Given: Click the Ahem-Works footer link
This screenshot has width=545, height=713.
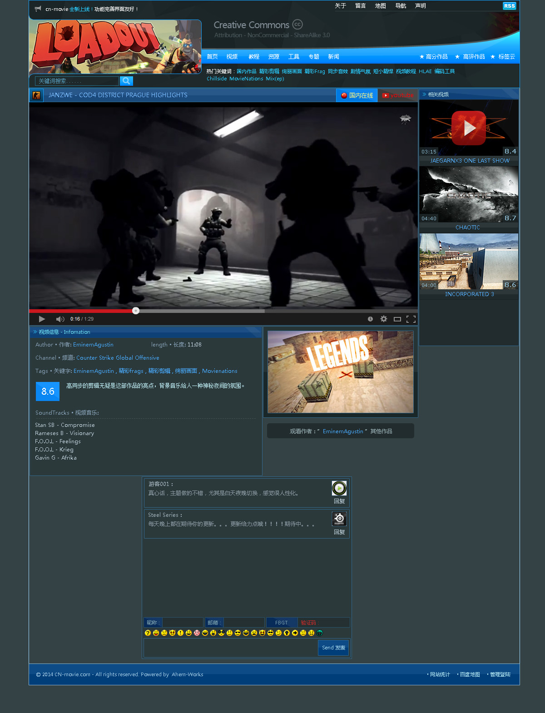Looking at the screenshot, I should pos(188,674).
